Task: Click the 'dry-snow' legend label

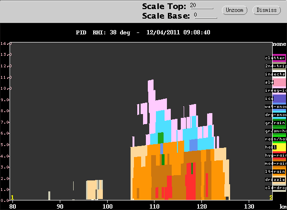Action: (x=276, y=115)
